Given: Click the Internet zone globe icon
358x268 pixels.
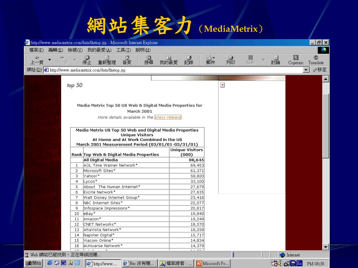Looking at the screenshot, I should coord(282,255).
